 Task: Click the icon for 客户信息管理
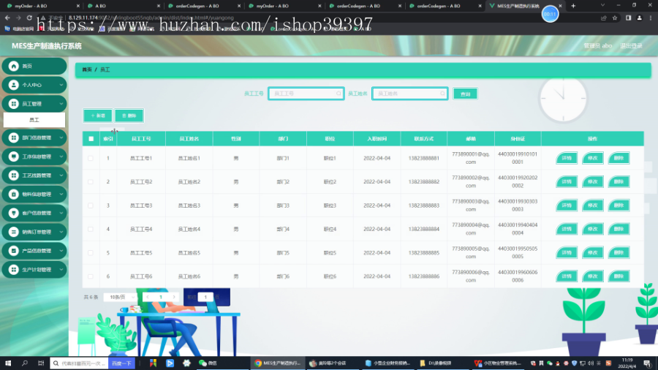tap(13, 213)
